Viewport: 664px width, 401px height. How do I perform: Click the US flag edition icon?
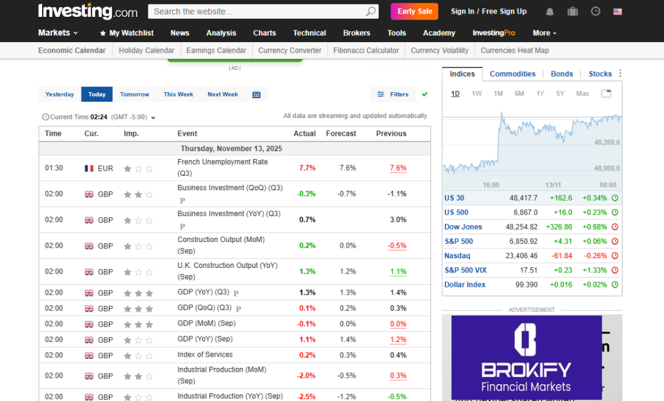617,12
